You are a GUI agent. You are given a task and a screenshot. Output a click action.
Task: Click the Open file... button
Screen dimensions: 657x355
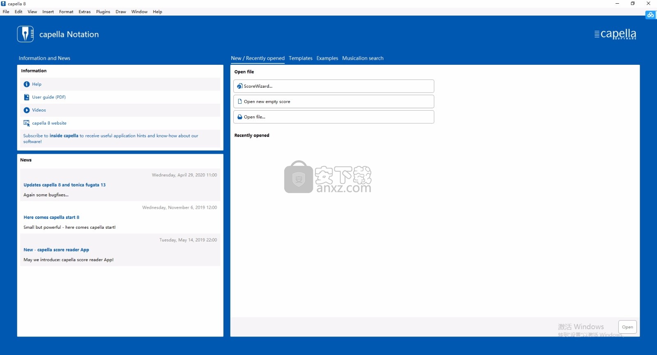(333, 117)
